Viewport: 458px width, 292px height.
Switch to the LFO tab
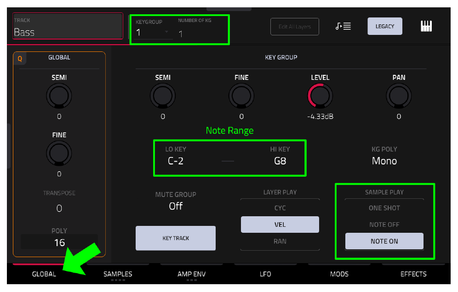pyautogui.click(x=265, y=274)
